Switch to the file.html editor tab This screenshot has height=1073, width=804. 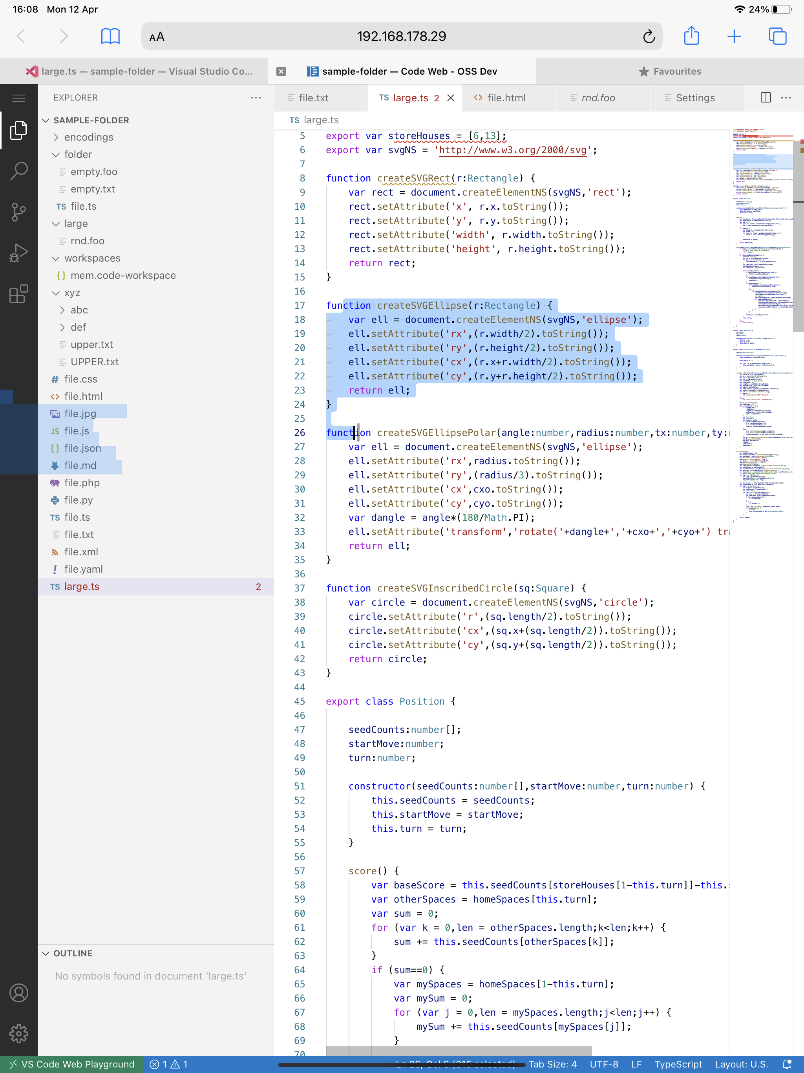tap(506, 98)
